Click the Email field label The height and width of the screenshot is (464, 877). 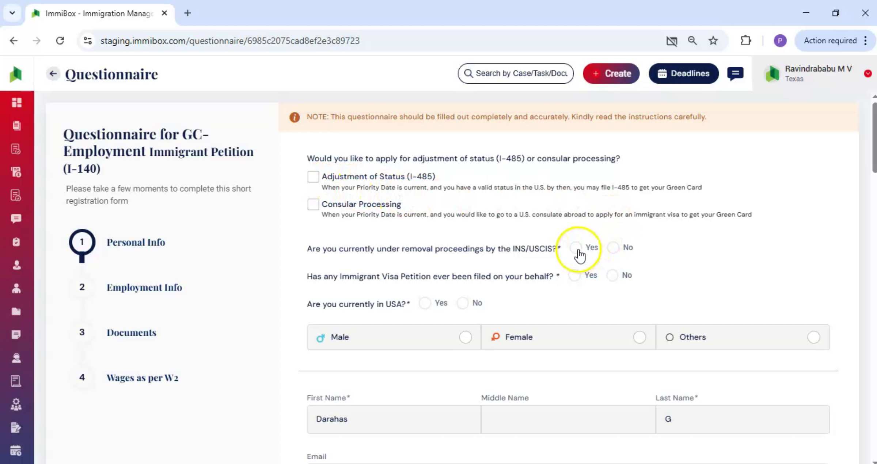click(316, 456)
